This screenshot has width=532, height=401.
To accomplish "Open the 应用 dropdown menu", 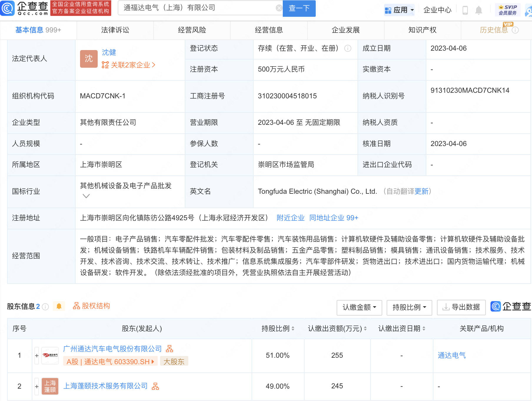I will (399, 10).
